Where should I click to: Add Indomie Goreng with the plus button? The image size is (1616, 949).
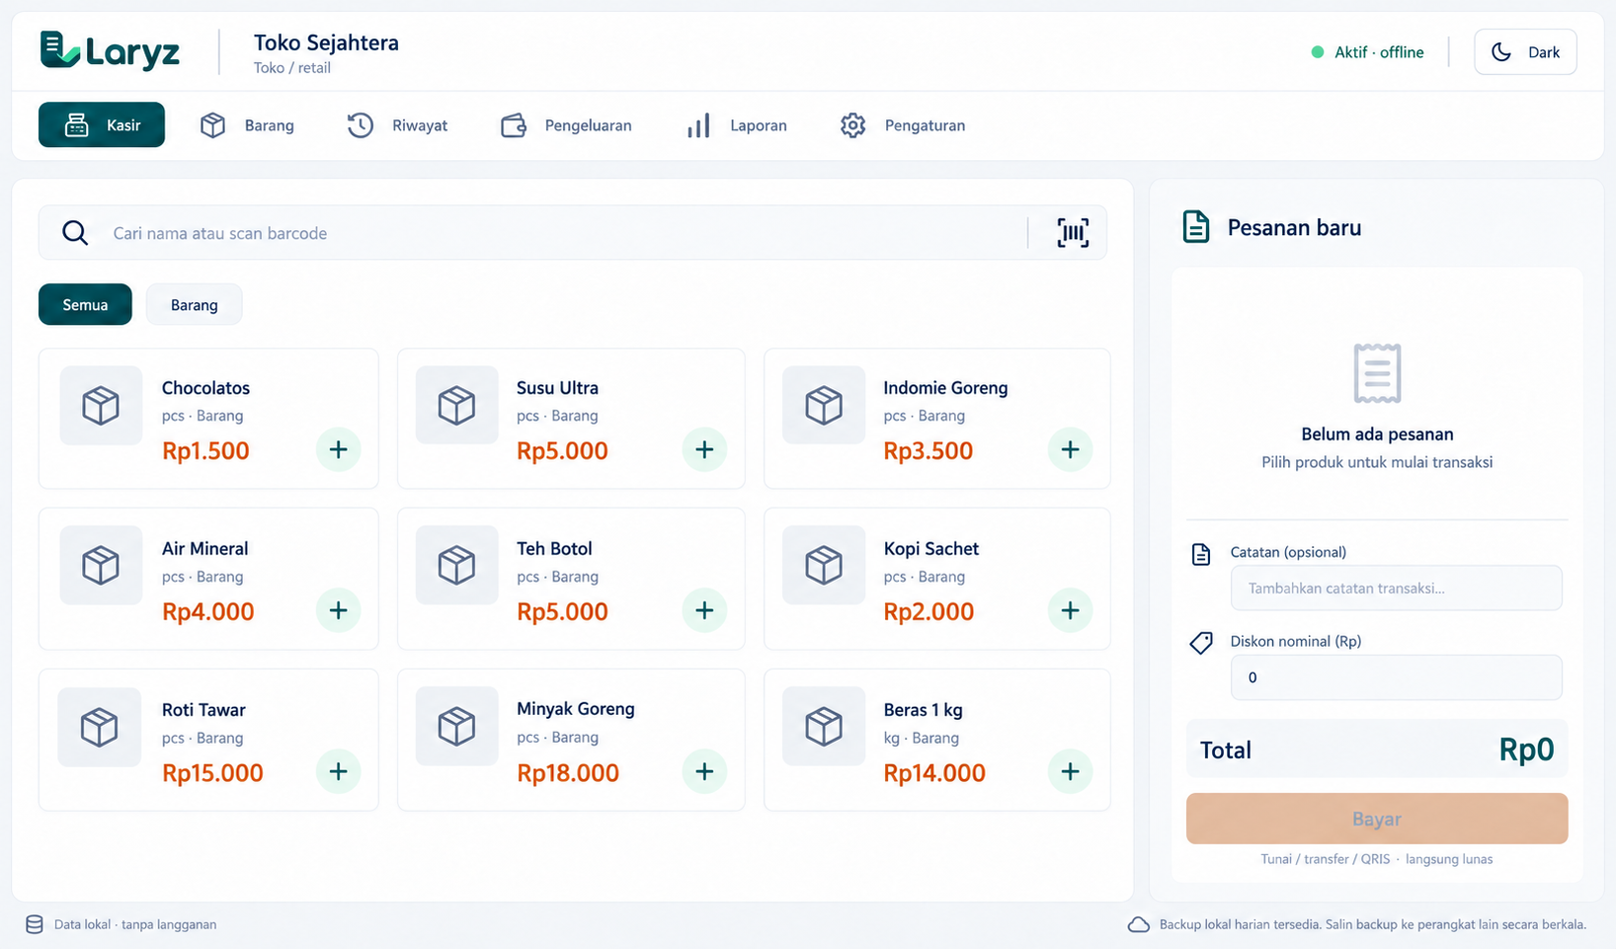(x=1070, y=449)
